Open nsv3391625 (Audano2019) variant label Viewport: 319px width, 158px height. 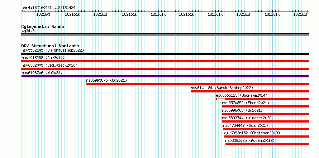[250, 140]
